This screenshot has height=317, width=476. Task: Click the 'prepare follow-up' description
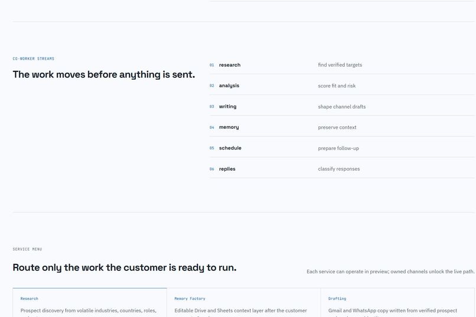pos(338,148)
